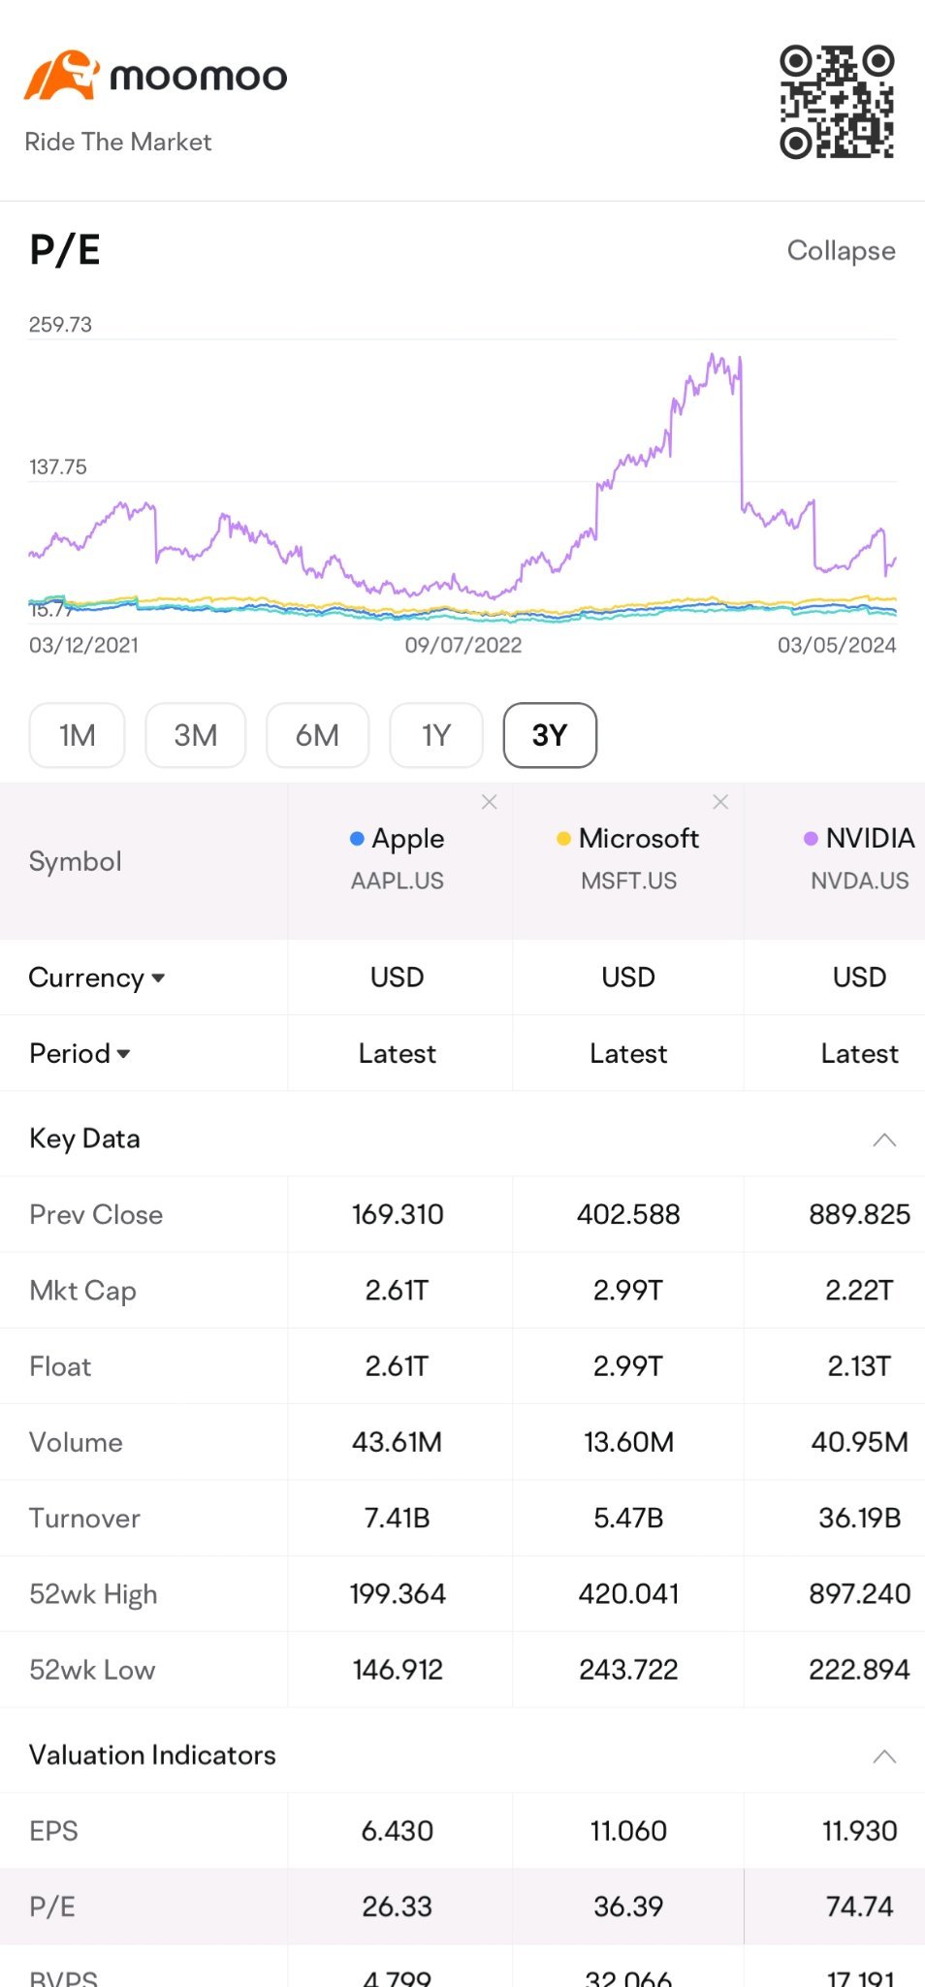Switch chart to 6M range
Screen dimensions: 925x1987
318,735
